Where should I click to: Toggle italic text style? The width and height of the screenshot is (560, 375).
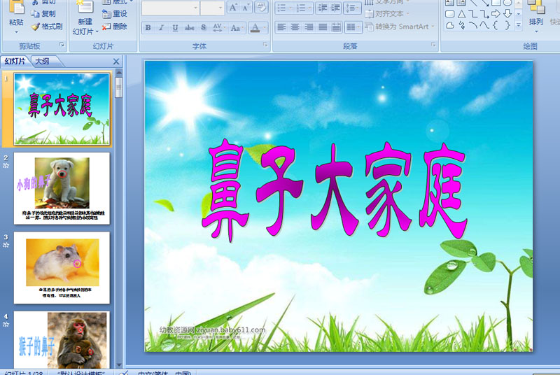162,28
